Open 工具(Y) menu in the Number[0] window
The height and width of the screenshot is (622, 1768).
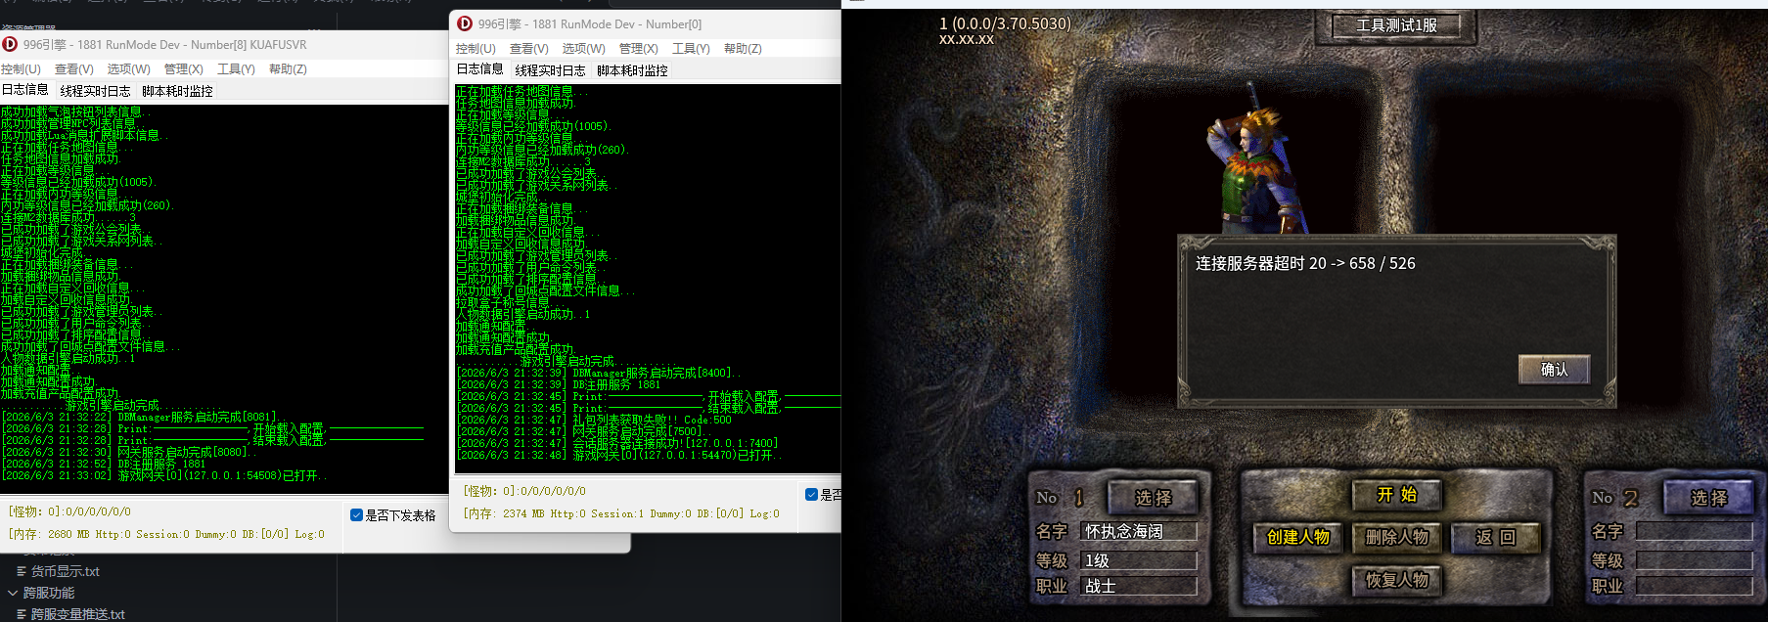(691, 48)
